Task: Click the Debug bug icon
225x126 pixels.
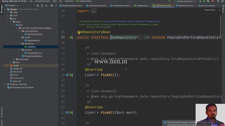Action: pyautogui.click(x=204, y=1)
